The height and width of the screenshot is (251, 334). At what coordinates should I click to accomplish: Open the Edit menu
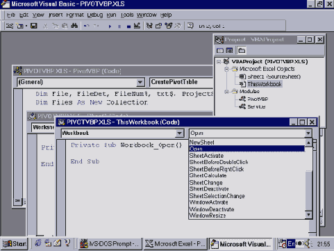24,15
